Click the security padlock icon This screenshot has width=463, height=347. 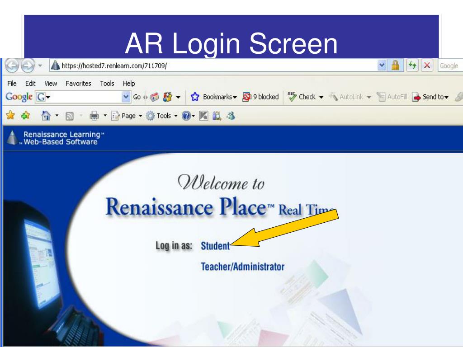click(x=396, y=65)
